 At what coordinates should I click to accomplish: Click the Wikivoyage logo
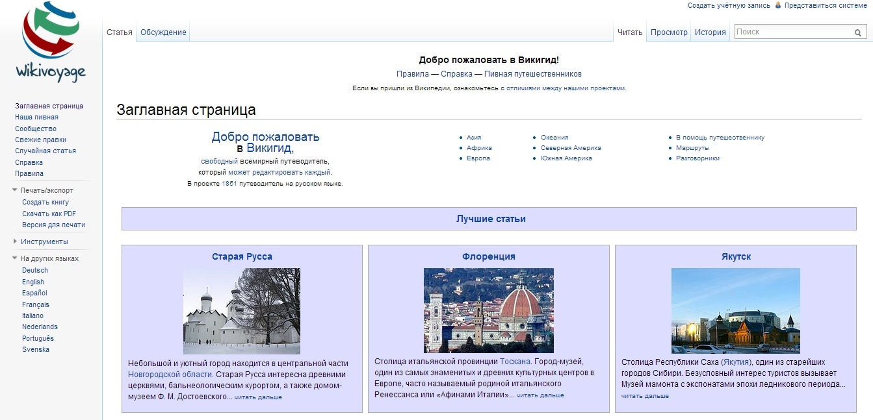point(51,43)
